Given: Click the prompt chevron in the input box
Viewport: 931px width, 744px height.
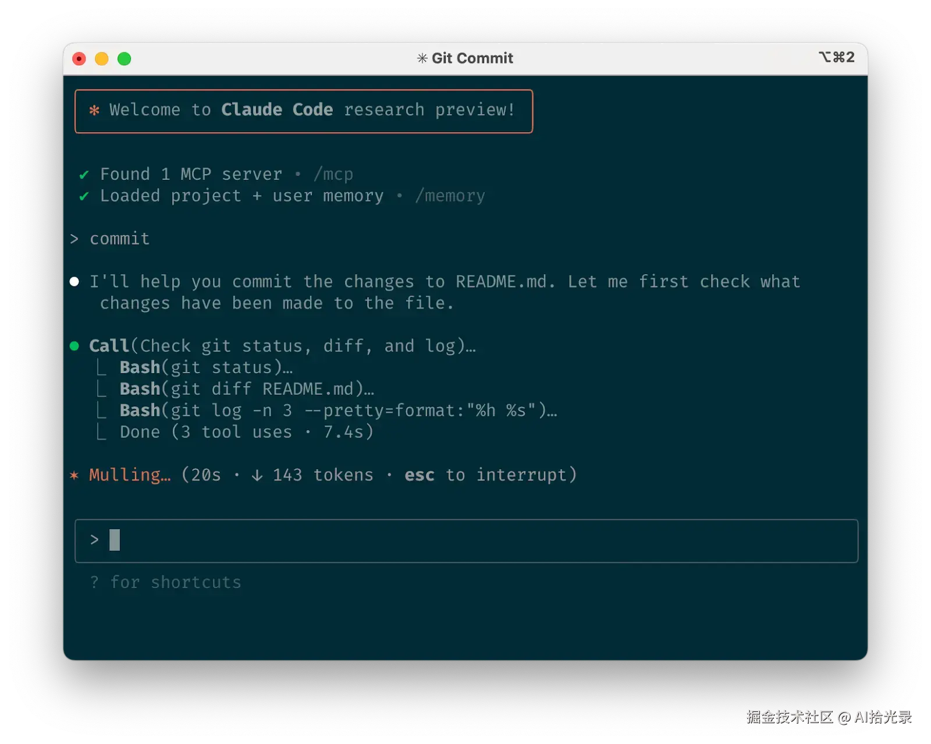Looking at the screenshot, I should click(x=94, y=540).
